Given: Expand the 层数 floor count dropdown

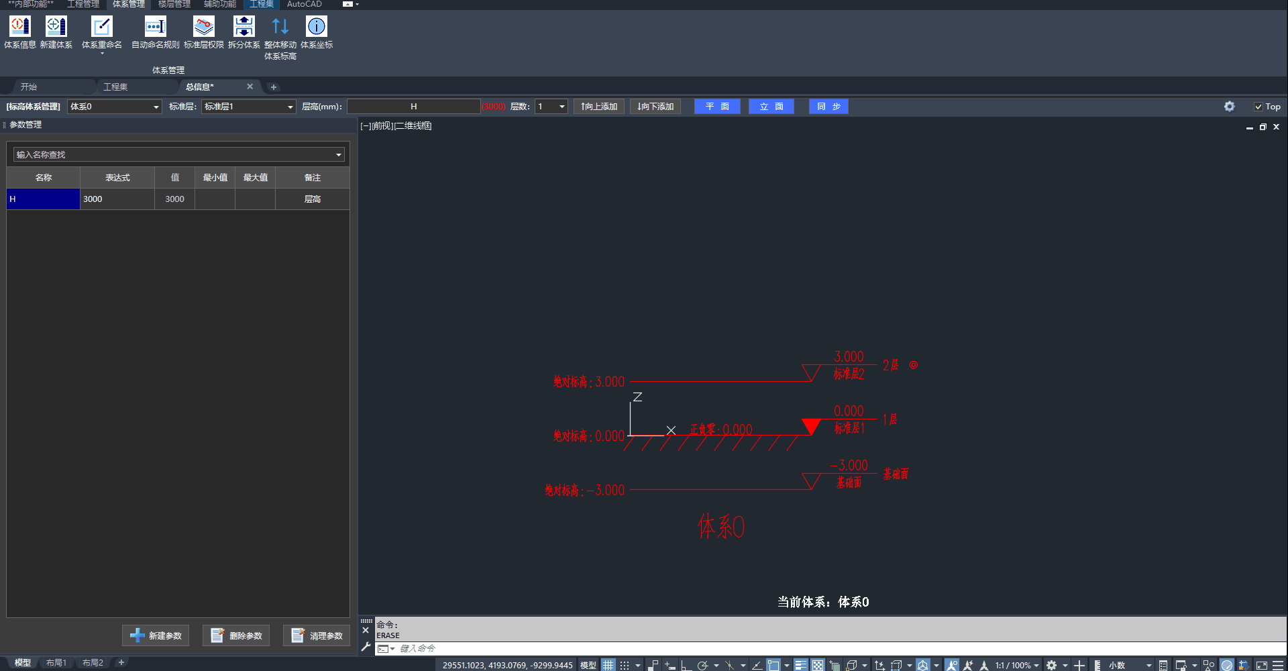Looking at the screenshot, I should point(561,107).
